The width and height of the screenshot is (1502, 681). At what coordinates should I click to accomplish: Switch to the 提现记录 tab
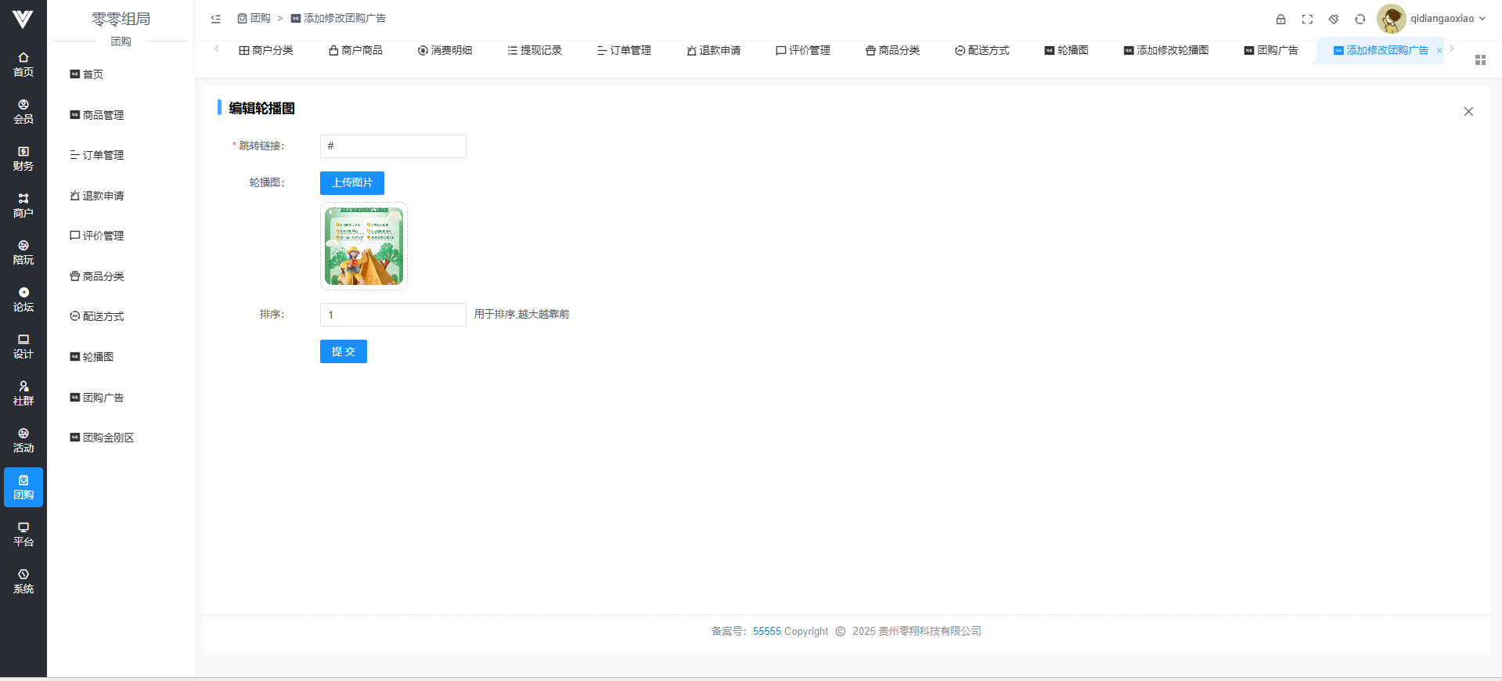point(535,50)
